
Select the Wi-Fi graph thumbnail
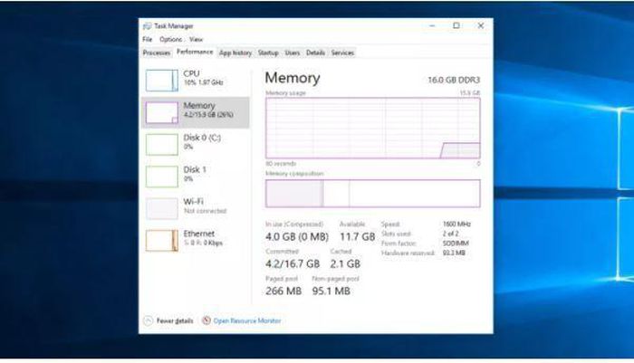coord(162,208)
